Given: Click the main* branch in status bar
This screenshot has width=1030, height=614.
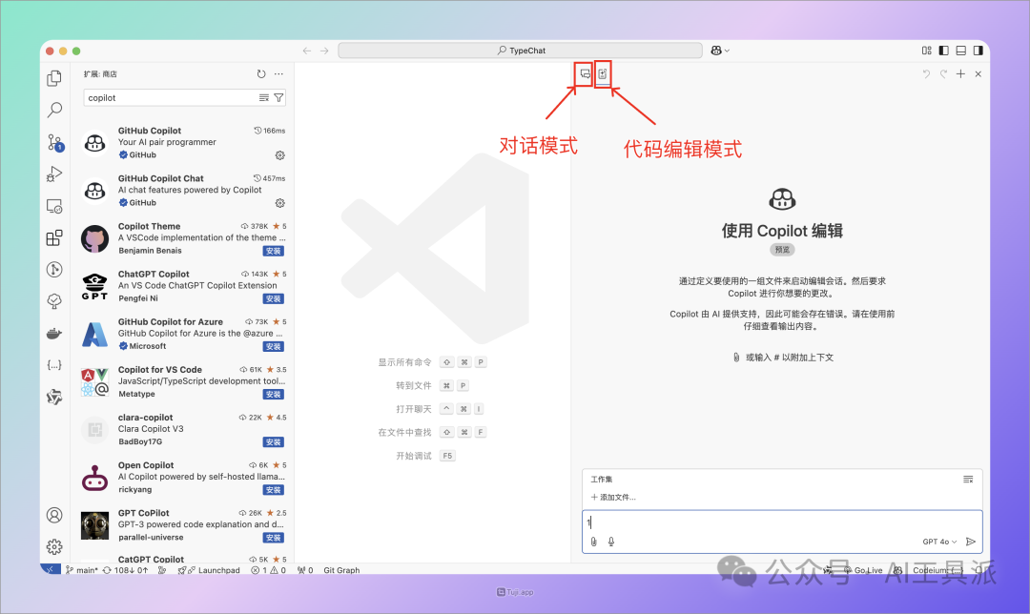Looking at the screenshot, I should [x=81, y=570].
